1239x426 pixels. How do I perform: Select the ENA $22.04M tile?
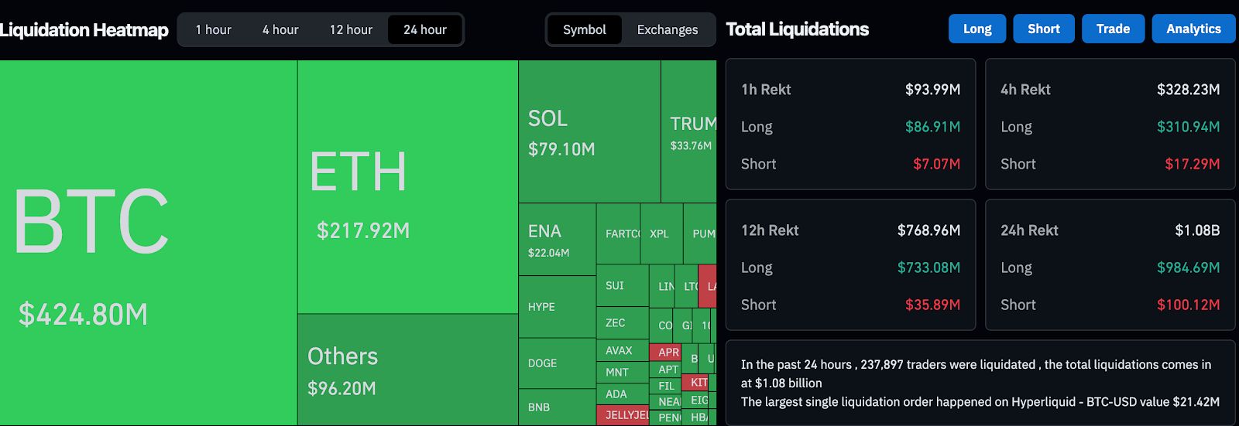tap(557, 240)
